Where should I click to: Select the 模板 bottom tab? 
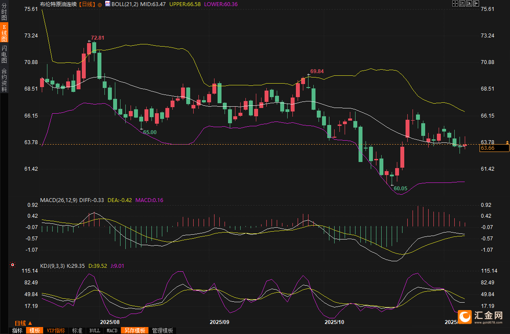[34, 331]
